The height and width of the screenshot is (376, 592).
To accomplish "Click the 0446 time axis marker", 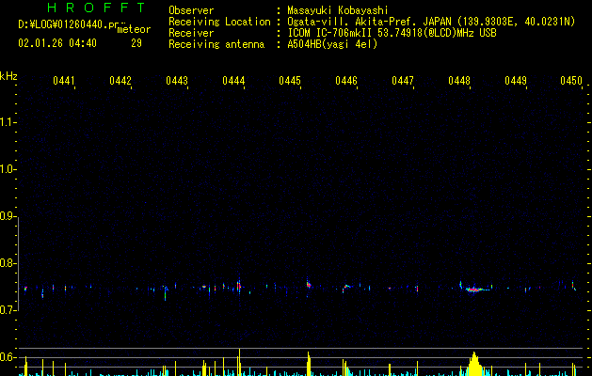I will (346, 81).
